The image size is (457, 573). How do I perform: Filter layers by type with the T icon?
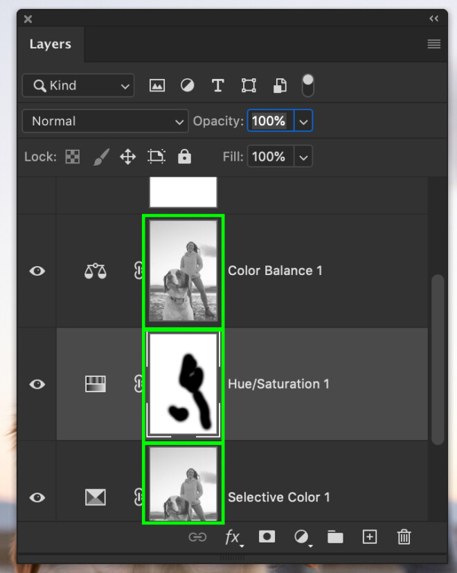[x=218, y=85]
